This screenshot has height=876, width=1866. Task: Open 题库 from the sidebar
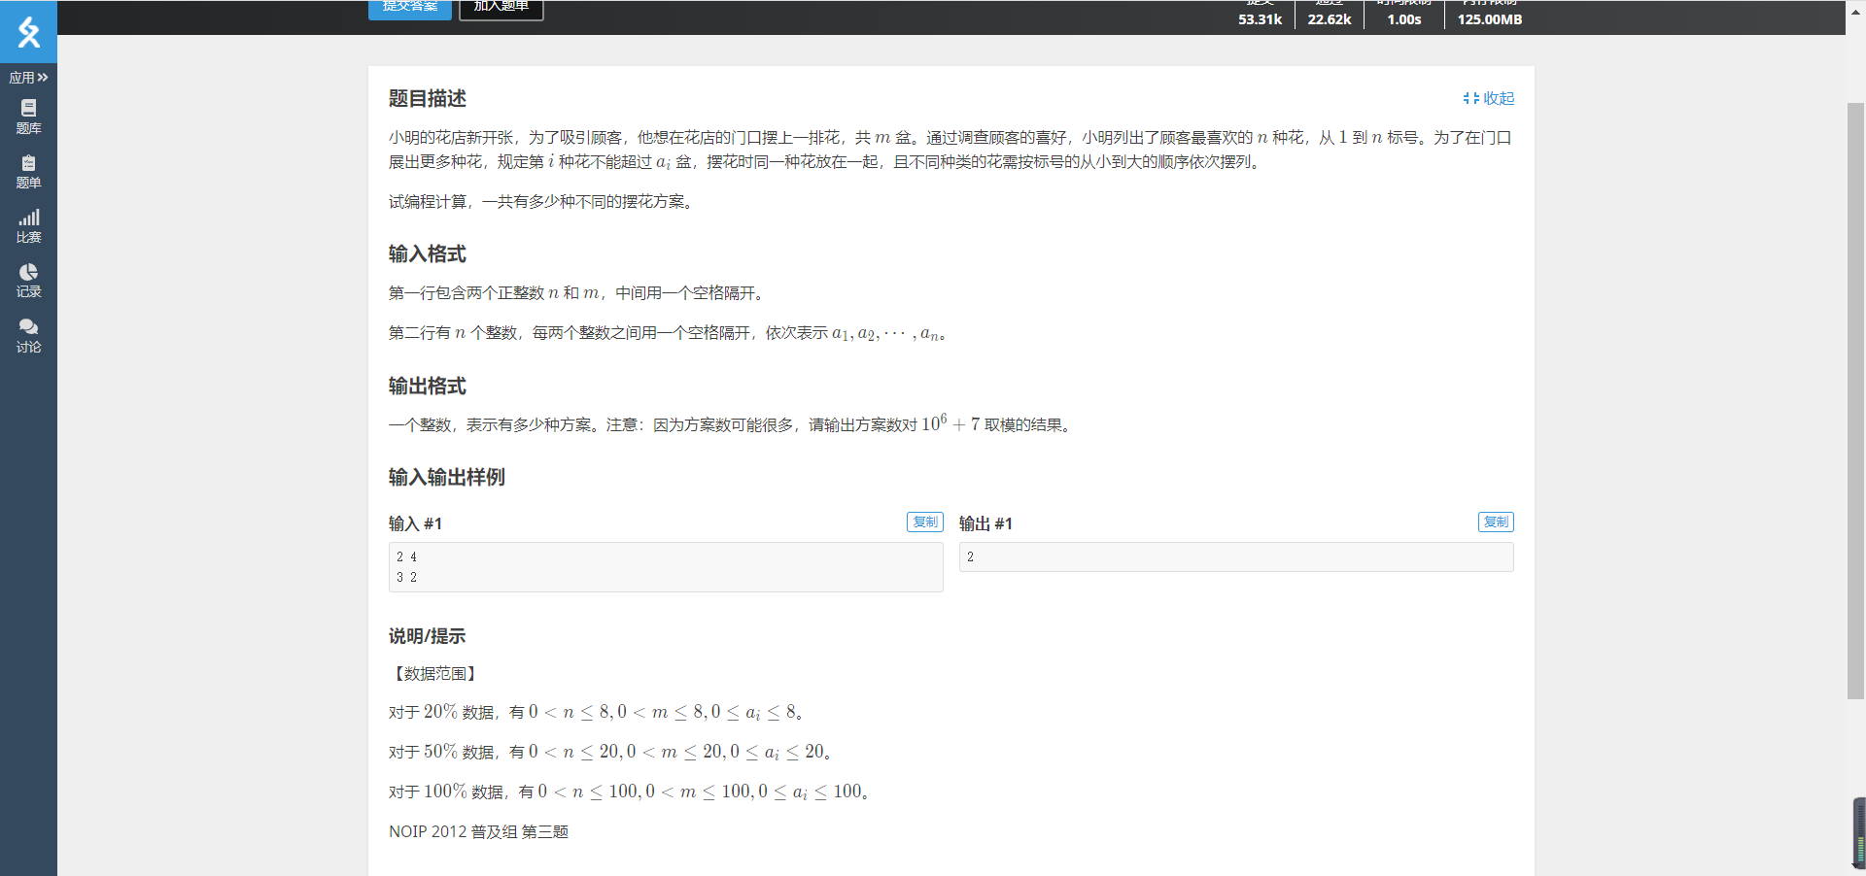pos(28,117)
